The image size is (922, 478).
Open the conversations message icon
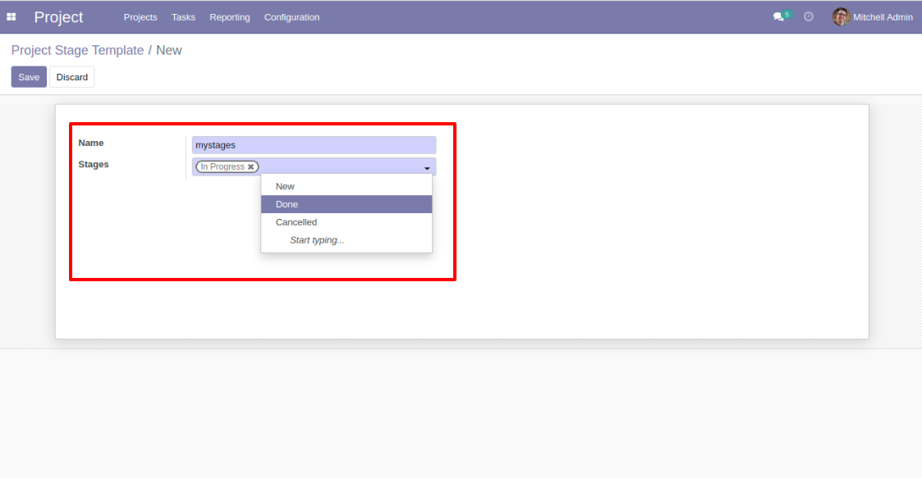pos(778,17)
